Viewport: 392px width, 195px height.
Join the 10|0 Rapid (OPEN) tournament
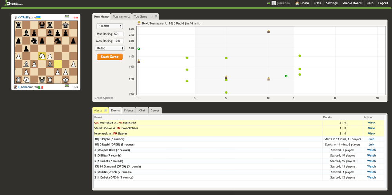click(371, 145)
